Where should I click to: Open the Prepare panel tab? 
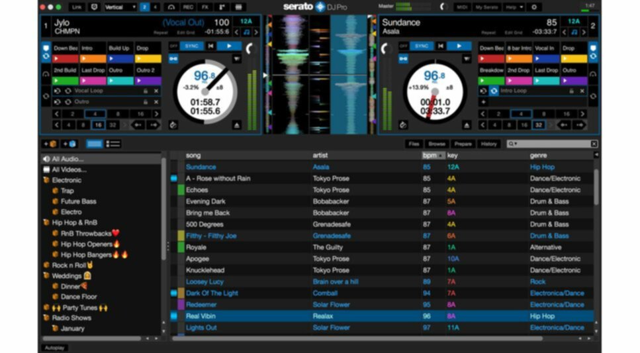tap(463, 144)
